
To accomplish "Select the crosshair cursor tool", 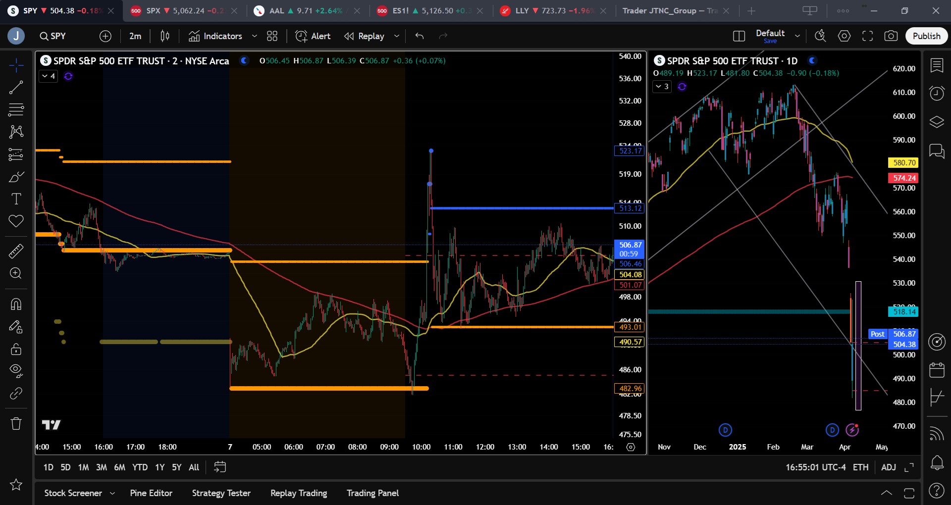I will point(16,65).
